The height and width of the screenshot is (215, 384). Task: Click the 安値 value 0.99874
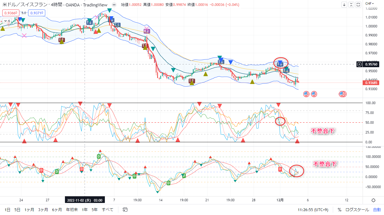pos(179,4)
